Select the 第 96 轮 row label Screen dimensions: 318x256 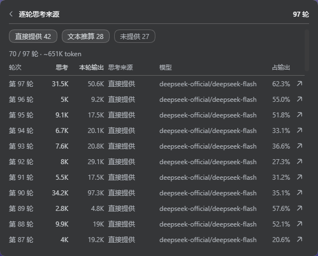21,99
